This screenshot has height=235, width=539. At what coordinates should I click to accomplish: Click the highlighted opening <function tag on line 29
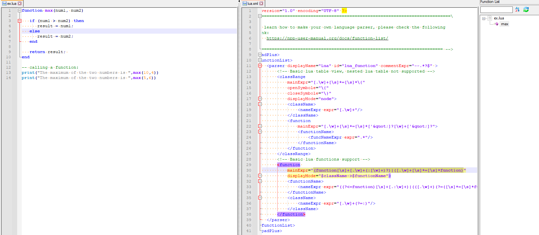click(289, 165)
